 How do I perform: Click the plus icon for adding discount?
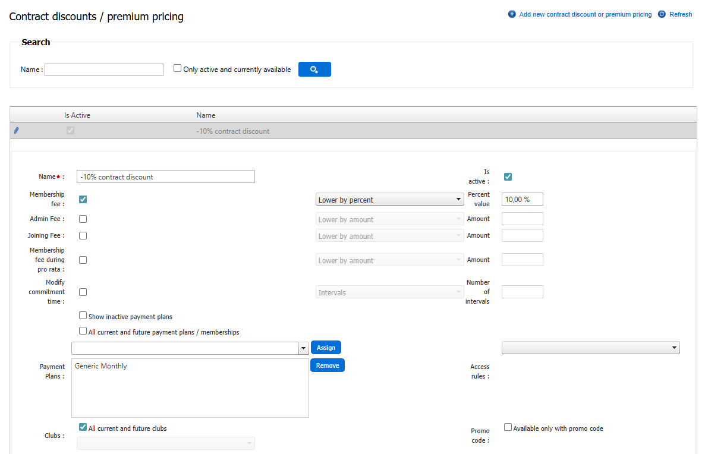[512, 14]
